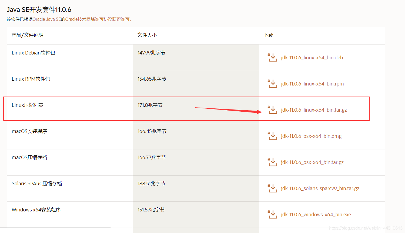Open jdk-11.0.6_solaris-sparcv9_bin.tar.gz link
The image size is (405, 233).
(x=320, y=189)
